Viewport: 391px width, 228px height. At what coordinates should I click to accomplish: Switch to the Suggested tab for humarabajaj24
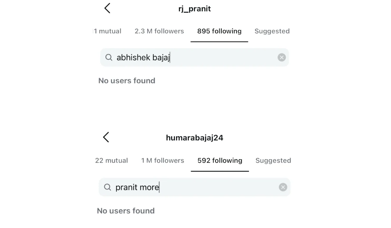pos(273,160)
